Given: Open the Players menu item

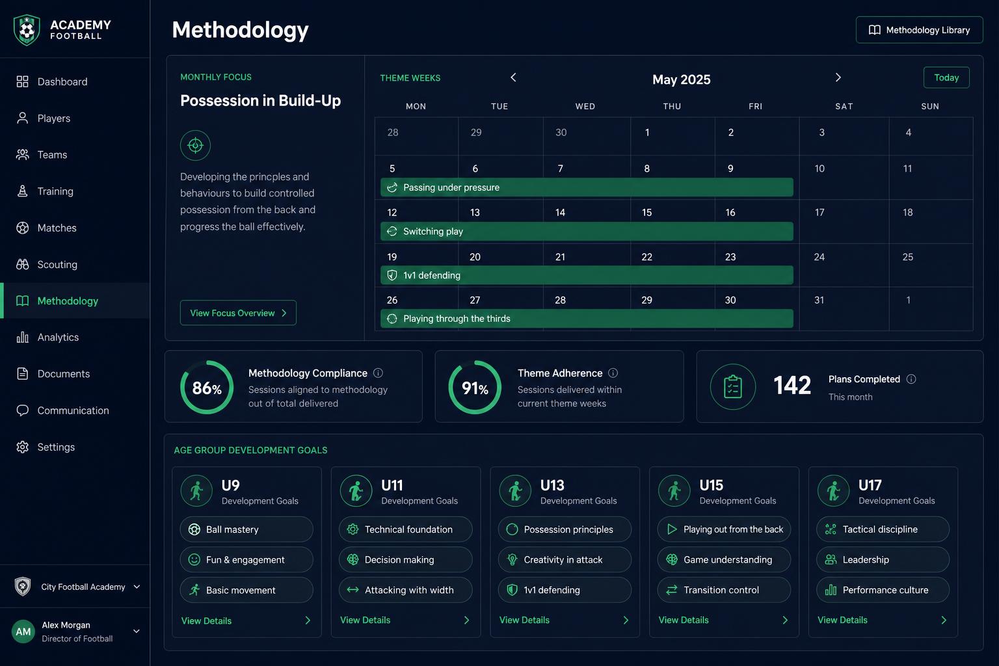Looking at the screenshot, I should tap(75, 118).
